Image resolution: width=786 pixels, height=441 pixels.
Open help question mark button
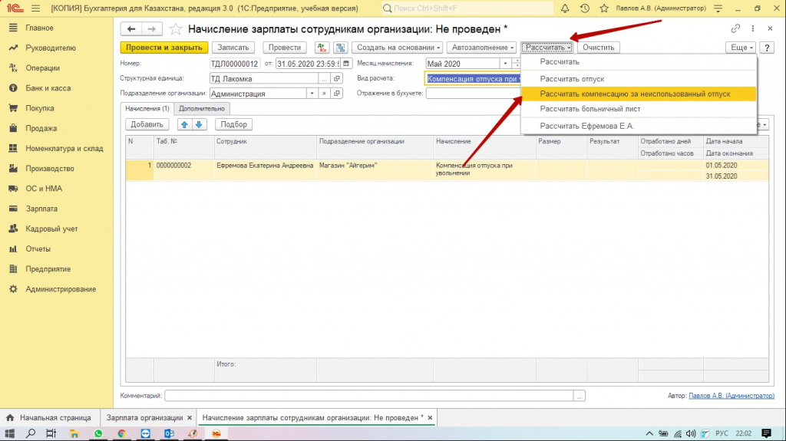767,48
